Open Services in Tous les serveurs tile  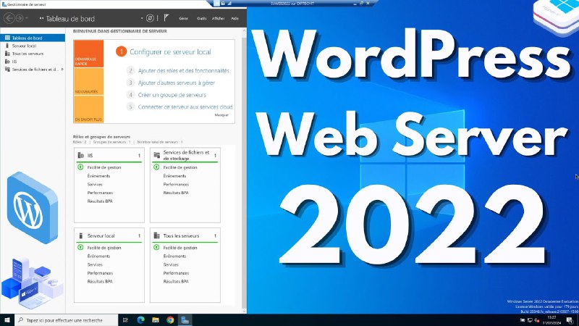coord(171,264)
